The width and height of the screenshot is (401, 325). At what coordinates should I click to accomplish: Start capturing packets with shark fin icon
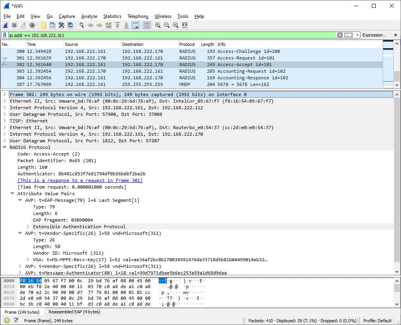5,25
